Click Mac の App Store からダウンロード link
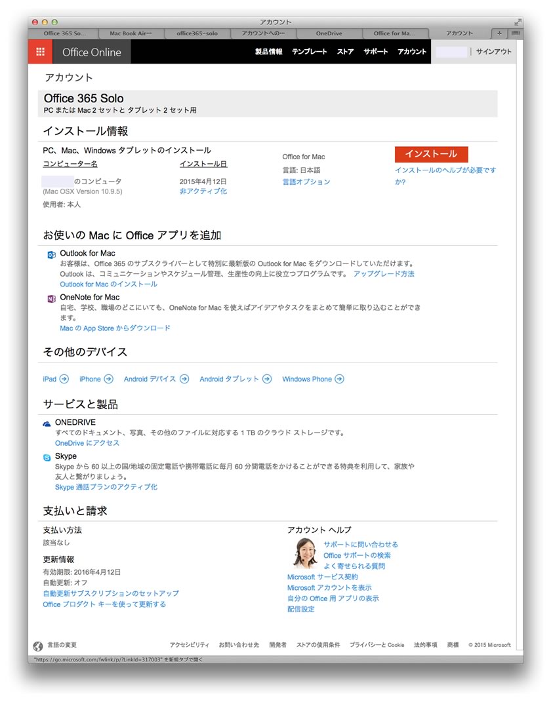Viewport: 551px width, 702px height. (x=115, y=328)
